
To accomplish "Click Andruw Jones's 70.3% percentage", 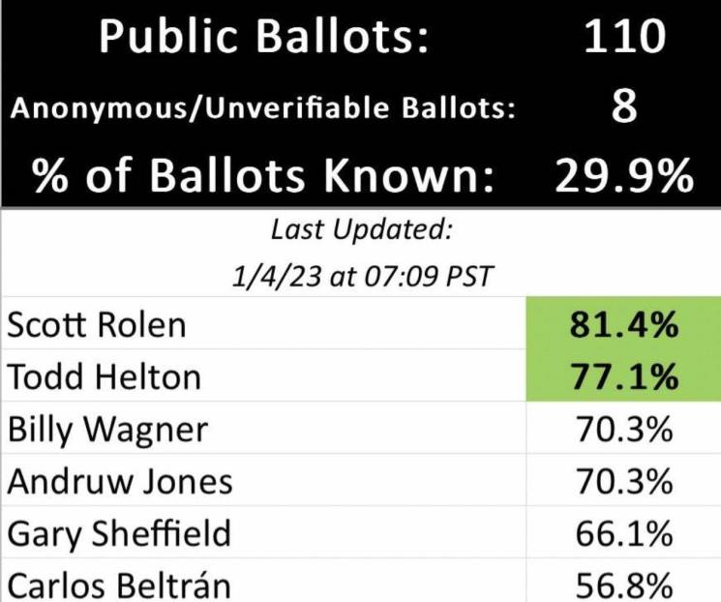I will pyautogui.click(x=624, y=481).
